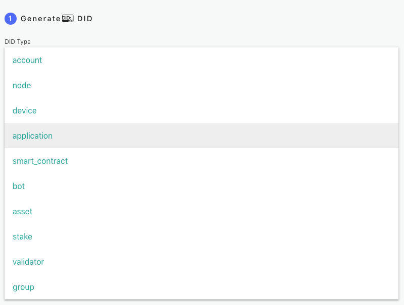The image size is (404, 305).
Task: Click the DID Type field label
Action: (18, 42)
